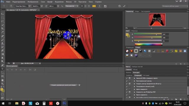The width and height of the screenshot is (189, 106).
Task: Toggle the Цвета квадранта action checkmark
Action: (x=127, y=89)
